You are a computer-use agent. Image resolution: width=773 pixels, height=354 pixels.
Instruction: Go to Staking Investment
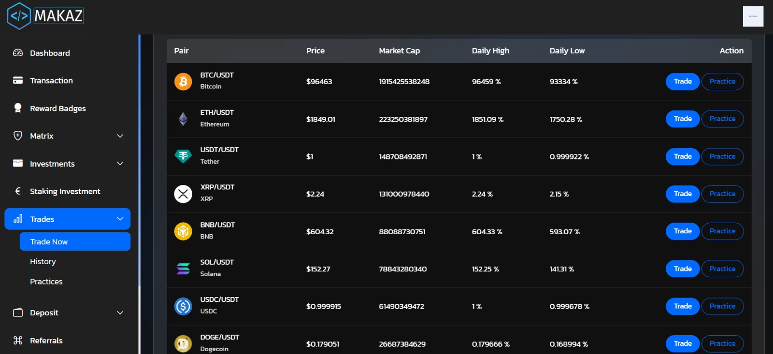pos(65,192)
